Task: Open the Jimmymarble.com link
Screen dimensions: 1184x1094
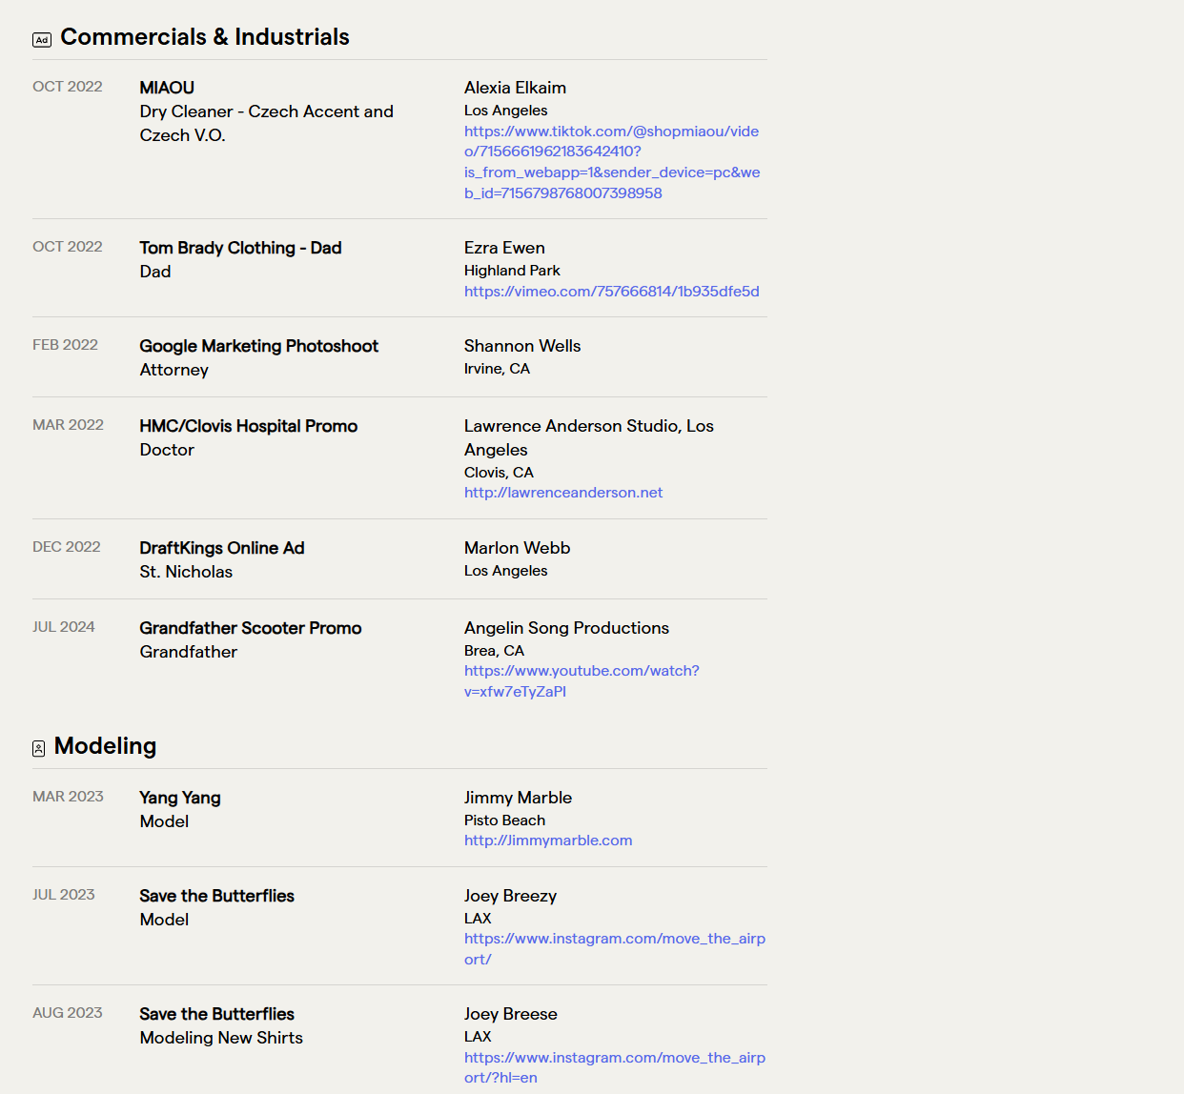Action: point(548,841)
